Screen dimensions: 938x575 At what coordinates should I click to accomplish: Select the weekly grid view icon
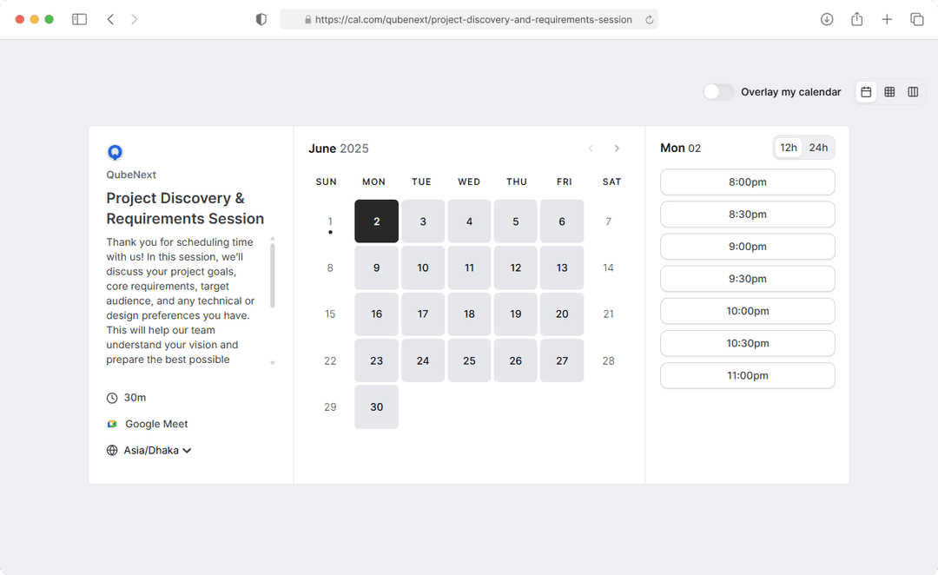tap(889, 92)
